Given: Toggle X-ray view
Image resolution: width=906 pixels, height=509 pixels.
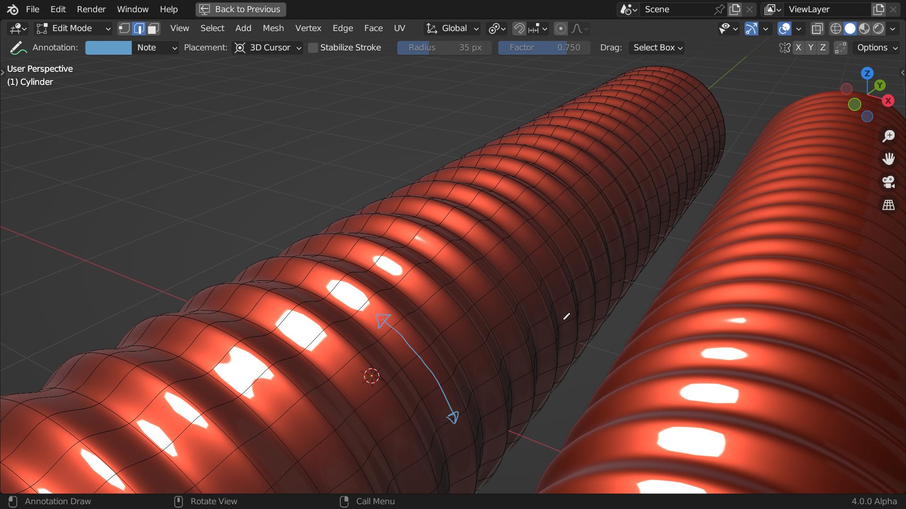Looking at the screenshot, I should [x=817, y=29].
